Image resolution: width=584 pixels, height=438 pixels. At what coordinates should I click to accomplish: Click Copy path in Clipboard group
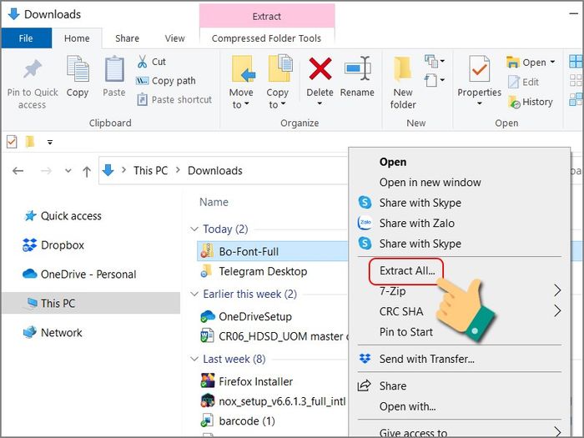tap(166, 80)
